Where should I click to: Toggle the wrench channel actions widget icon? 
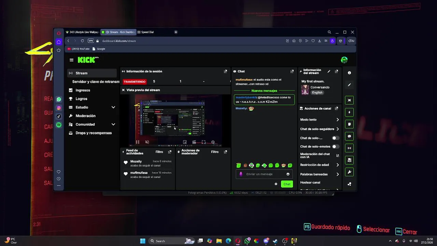349,172
